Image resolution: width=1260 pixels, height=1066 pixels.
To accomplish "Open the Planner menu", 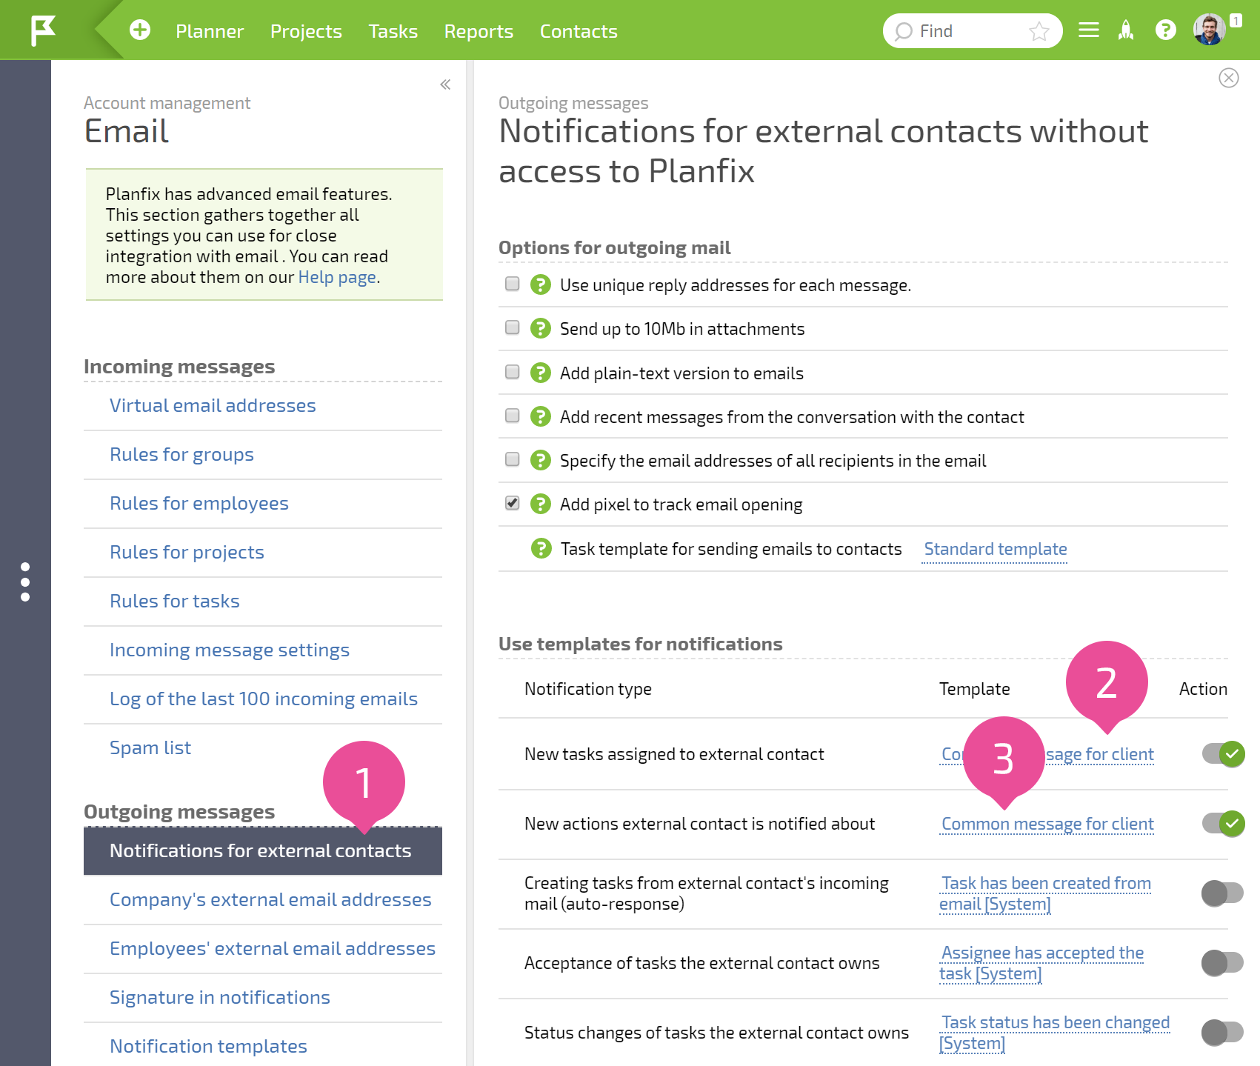I will click(x=210, y=31).
